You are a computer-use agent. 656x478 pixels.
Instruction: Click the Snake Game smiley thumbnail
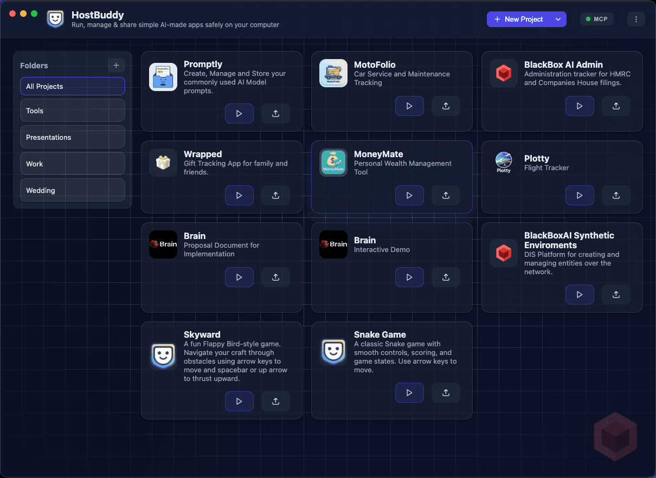[333, 352]
